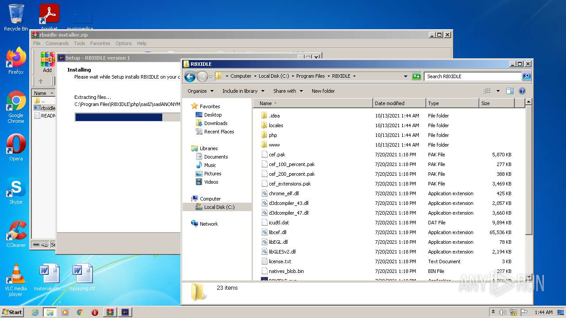This screenshot has width=566, height=318.
Task: Select the VLC media player desktop icon
Action: [x=16, y=280]
